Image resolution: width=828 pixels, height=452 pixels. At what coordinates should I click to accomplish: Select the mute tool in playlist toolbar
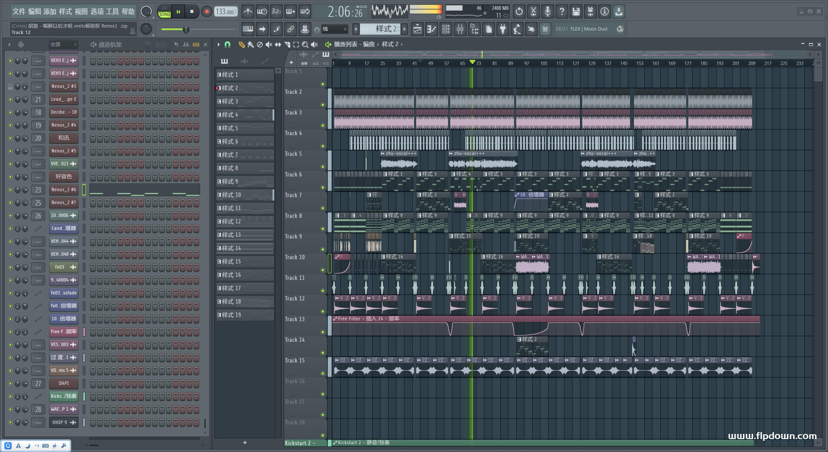pos(269,44)
